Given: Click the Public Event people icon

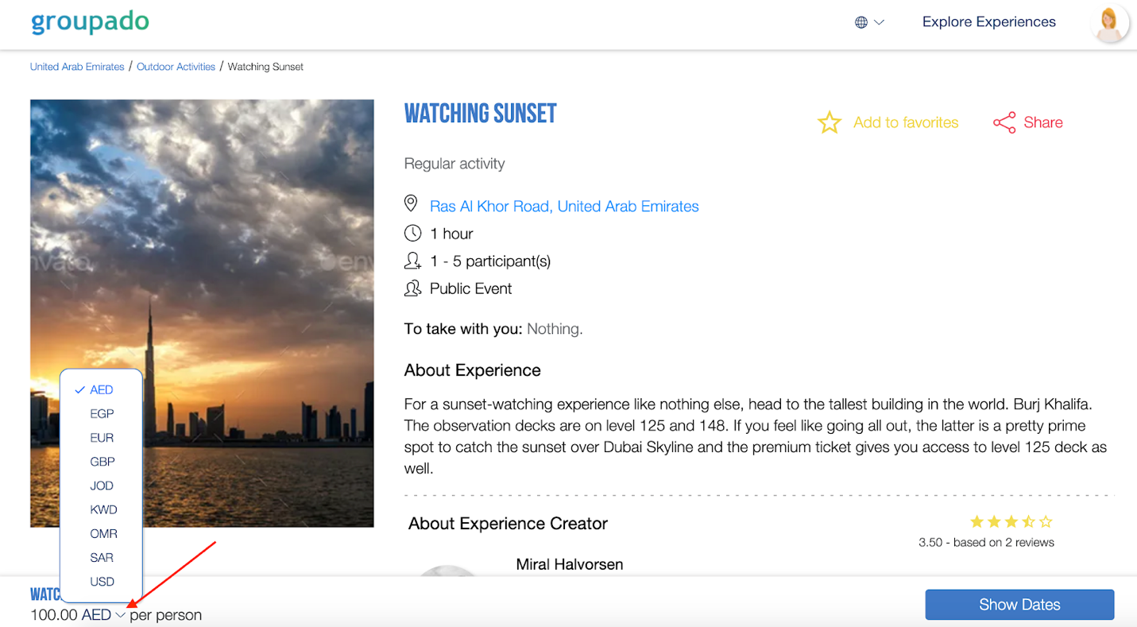Looking at the screenshot, I should pos(412,288).
